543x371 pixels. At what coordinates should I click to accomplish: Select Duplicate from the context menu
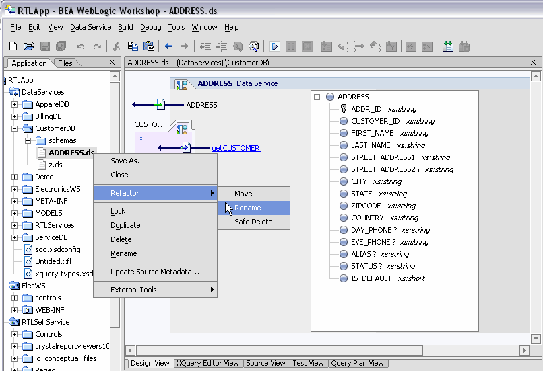coord(155,225)
